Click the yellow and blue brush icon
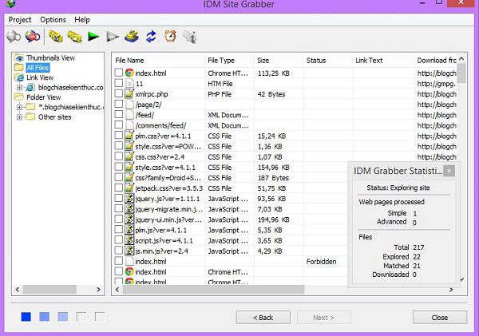This screenshot has width=479, height=336. click(x=132, y=37)
